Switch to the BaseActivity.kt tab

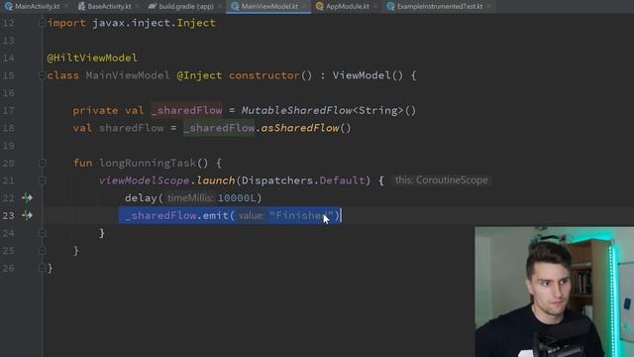tap(109, 7)
